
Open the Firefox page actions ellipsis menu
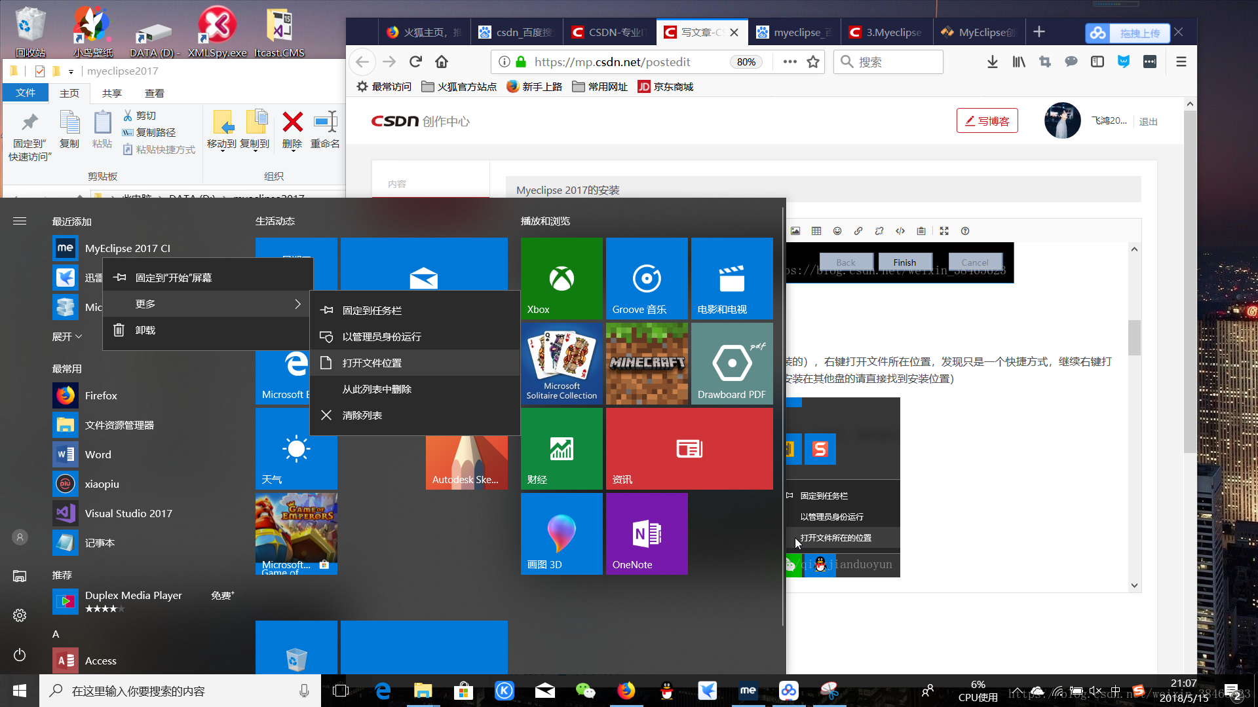coord(790,62)
